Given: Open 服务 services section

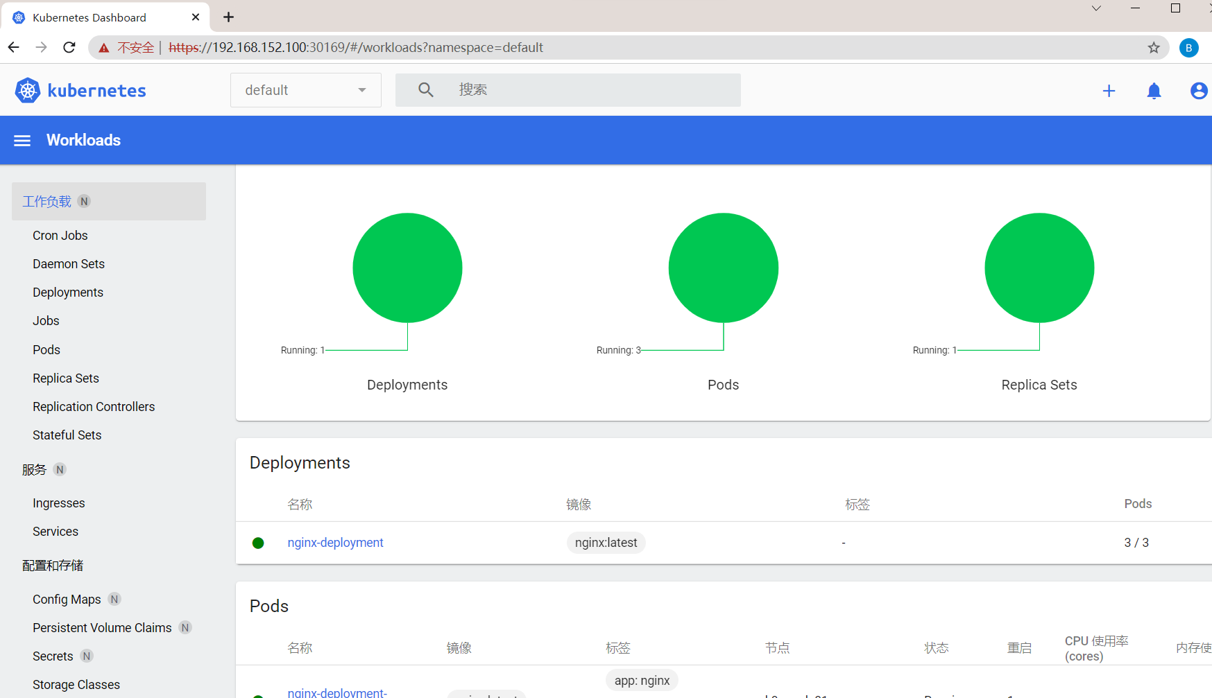Looking at the screenshot, I should tap(35, 469).
